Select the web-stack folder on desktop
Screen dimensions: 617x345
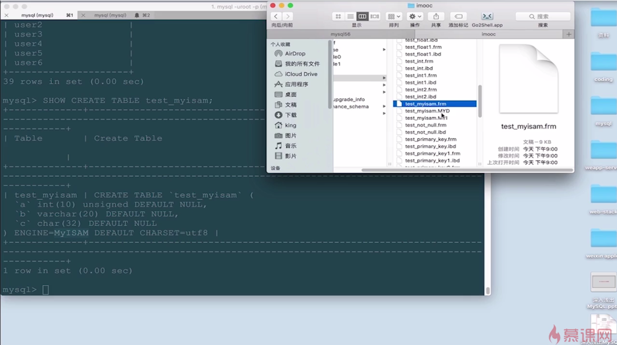(603, 198)
